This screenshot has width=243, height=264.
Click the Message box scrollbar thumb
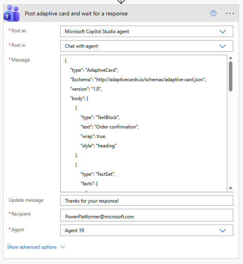point(230,76)
